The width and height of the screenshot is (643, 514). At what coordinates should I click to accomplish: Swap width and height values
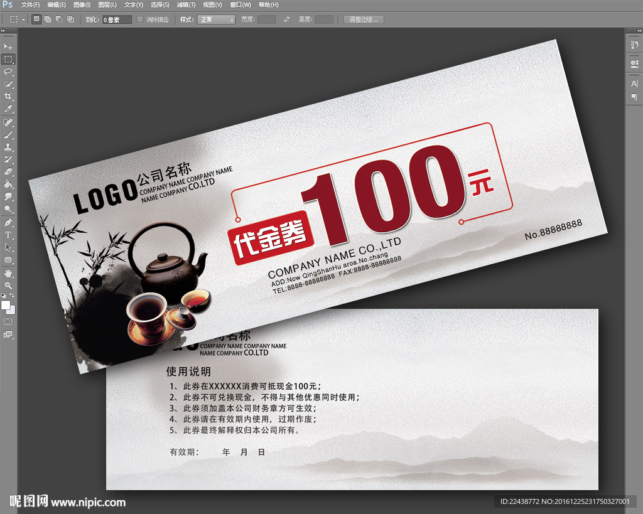(286, 19)
